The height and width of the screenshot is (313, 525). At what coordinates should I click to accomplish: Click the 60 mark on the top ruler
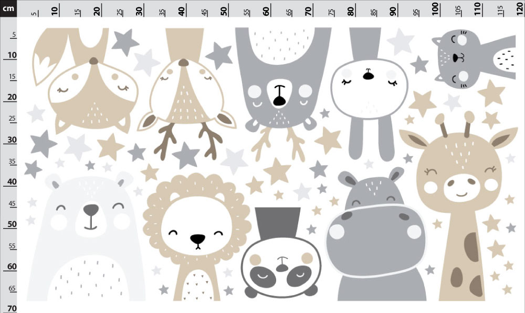click(x=267, y=10)
